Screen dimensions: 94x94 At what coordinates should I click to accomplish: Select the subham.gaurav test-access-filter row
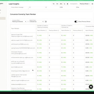[52, 76]
